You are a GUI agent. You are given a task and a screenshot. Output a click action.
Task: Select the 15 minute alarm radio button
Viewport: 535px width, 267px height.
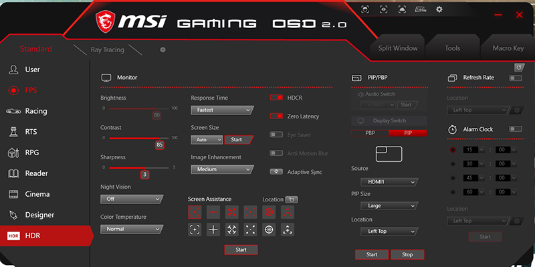[x=453, y=150]
